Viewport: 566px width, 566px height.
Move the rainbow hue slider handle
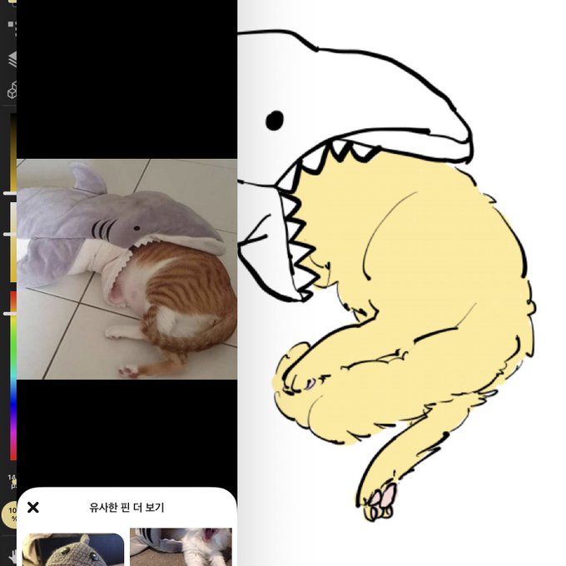coord(9,314)
